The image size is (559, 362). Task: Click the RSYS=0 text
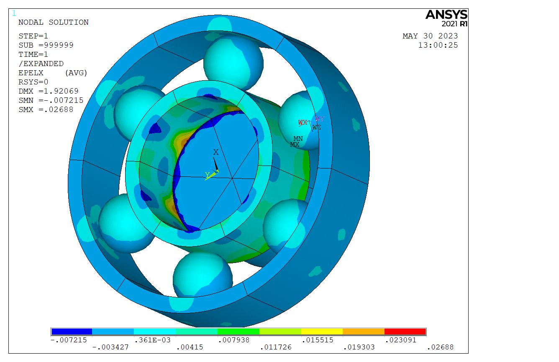pos(33,82)
